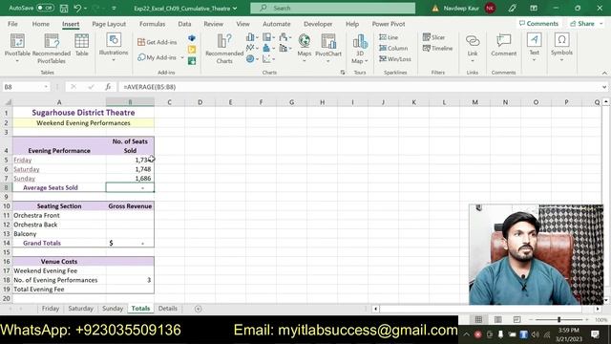Insert a Win/Loss sparkline
The width and height of the screenshot is (611, 344).
(394, 59)
